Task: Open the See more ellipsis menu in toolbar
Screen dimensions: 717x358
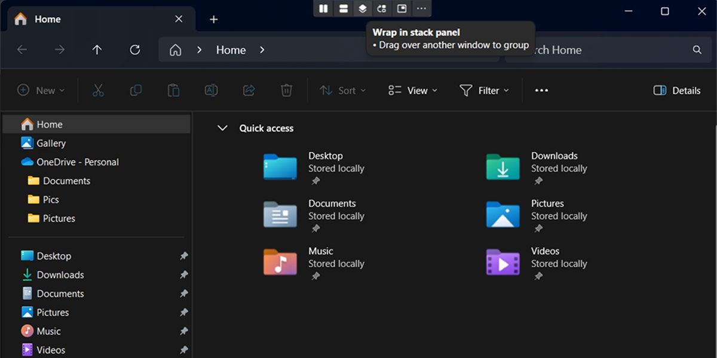Action: point(541,90)
